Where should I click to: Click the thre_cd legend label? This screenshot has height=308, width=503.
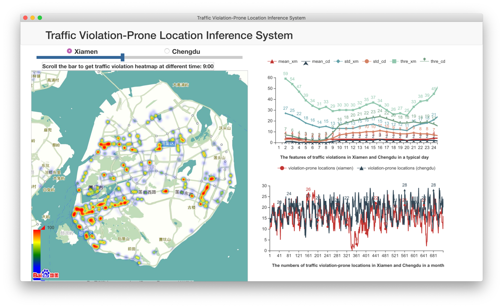438,62
